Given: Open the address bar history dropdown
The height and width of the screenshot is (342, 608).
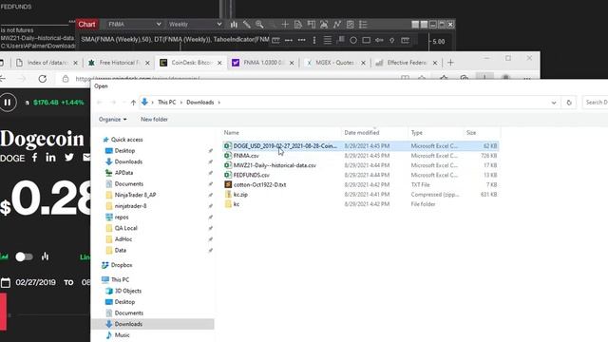Looking at the screenshot, I should (553, 103).
